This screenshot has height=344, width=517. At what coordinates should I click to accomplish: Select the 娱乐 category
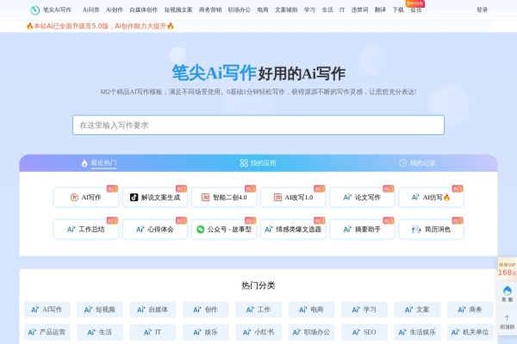[x=206, y=332]
